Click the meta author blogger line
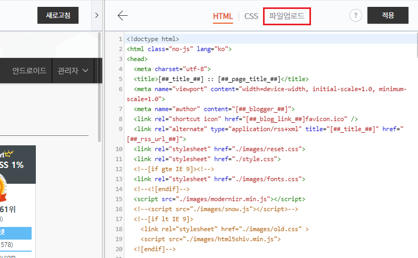This screenshot has height=258, width=418. pyautogui.click(x=214, y=109)
